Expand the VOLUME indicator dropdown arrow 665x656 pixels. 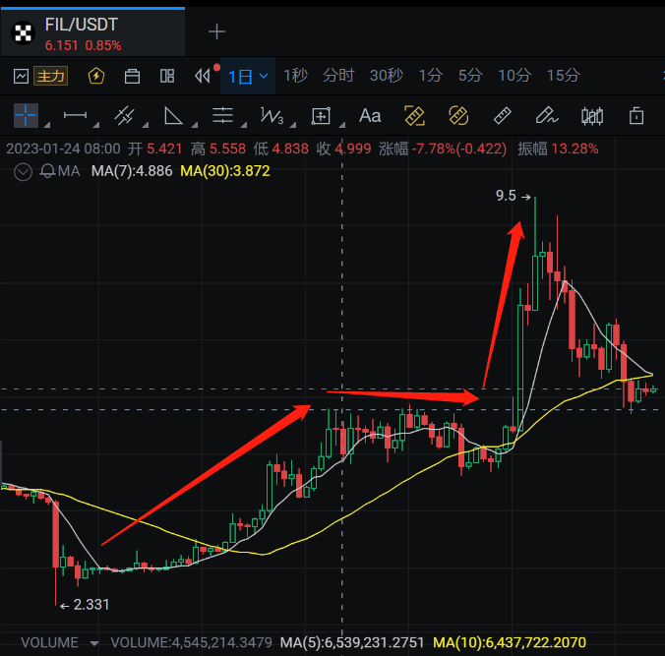click(x=94, y=643)
